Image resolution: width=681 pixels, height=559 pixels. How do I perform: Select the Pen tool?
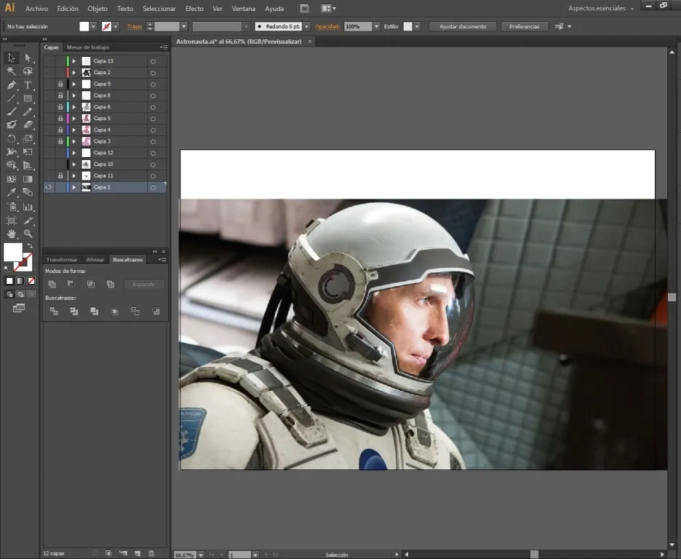coord(12,85)
